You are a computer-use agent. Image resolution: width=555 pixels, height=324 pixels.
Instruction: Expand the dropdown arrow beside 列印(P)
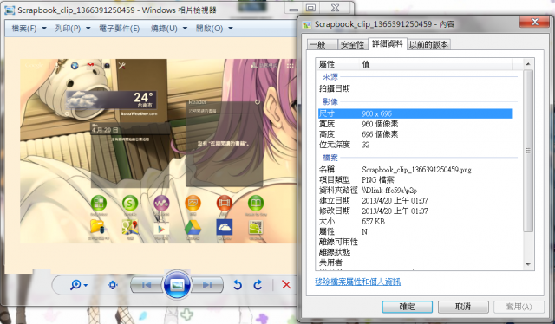click(x=88, y=29)
